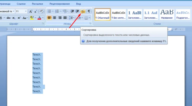Align text to the left

point(49,18)
